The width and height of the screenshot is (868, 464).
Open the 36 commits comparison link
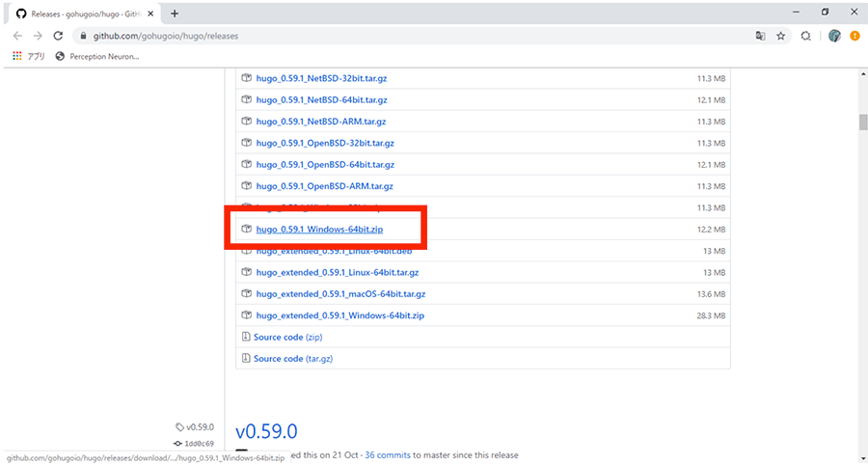[388, 455]
